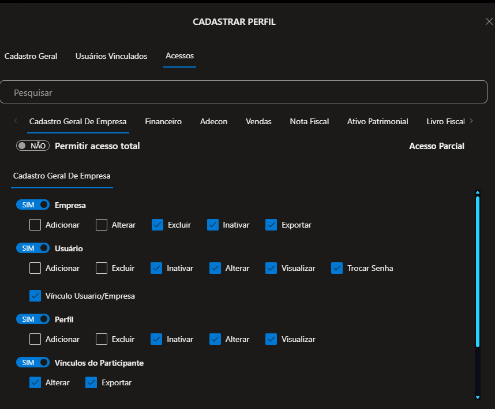The height and width of the screenshot is (409, 495).
Task: Click scrollbar down arrow in permissions list
Action: point(478,397)
